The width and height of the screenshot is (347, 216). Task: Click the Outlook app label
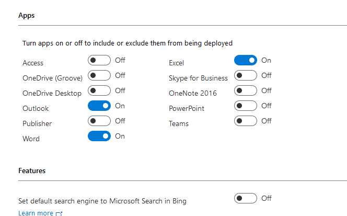(36, 108)
